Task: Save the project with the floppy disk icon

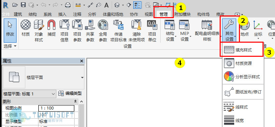Action: click(x=23, y=5)
